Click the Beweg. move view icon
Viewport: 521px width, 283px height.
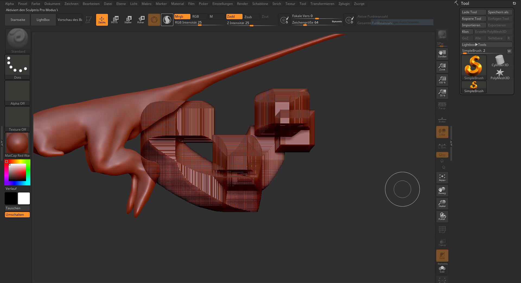(442, 191)
